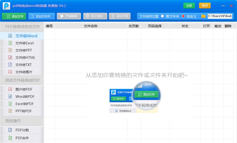237x143 pixels.
Task: Minimize the converter window
Action: click(223, 6)
